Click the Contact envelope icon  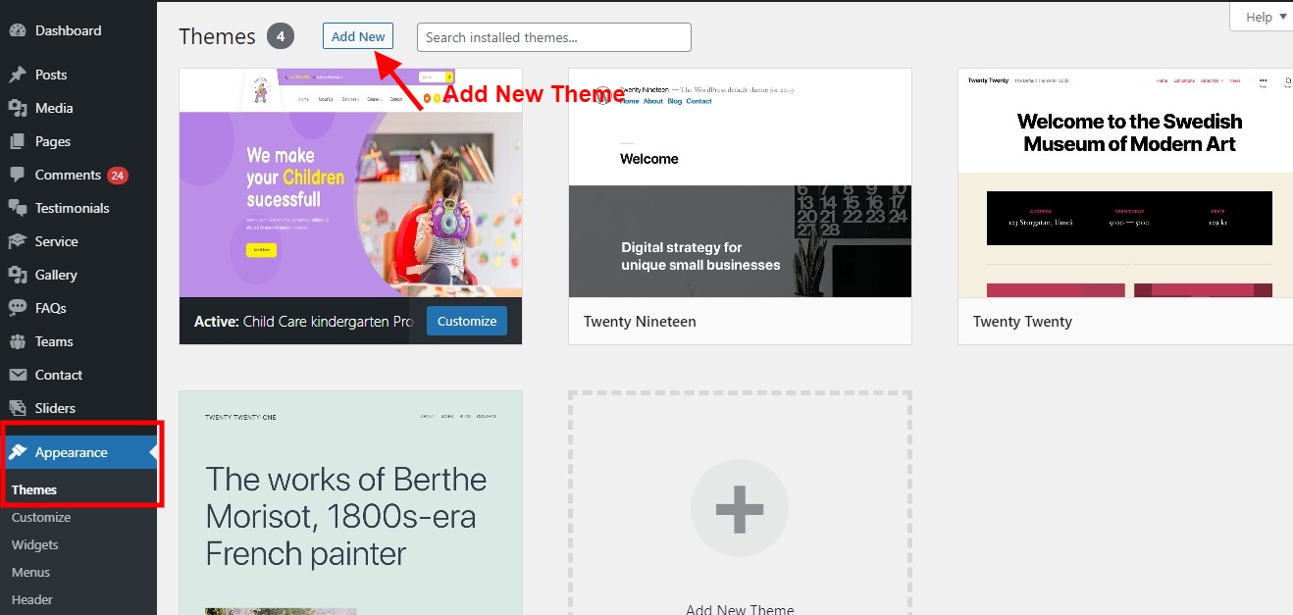tap(18, 375)
